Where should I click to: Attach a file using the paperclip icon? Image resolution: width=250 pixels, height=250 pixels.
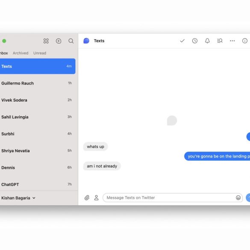coord(87,198)
